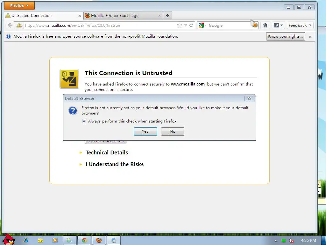Open the Bookmarks toolbar menu button
Image resolution: width=326 pixels, height=245 pixels.
[278, 26]
